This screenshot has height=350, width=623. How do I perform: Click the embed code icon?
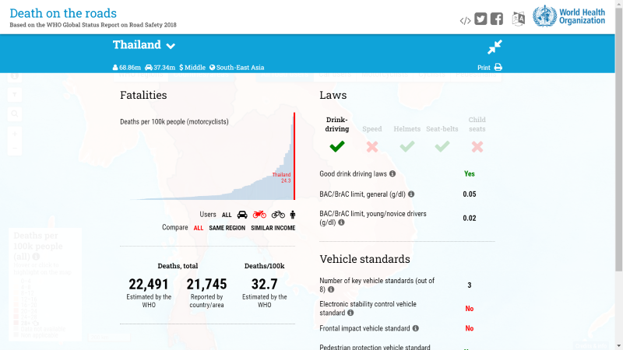click(x=465, y=20)
